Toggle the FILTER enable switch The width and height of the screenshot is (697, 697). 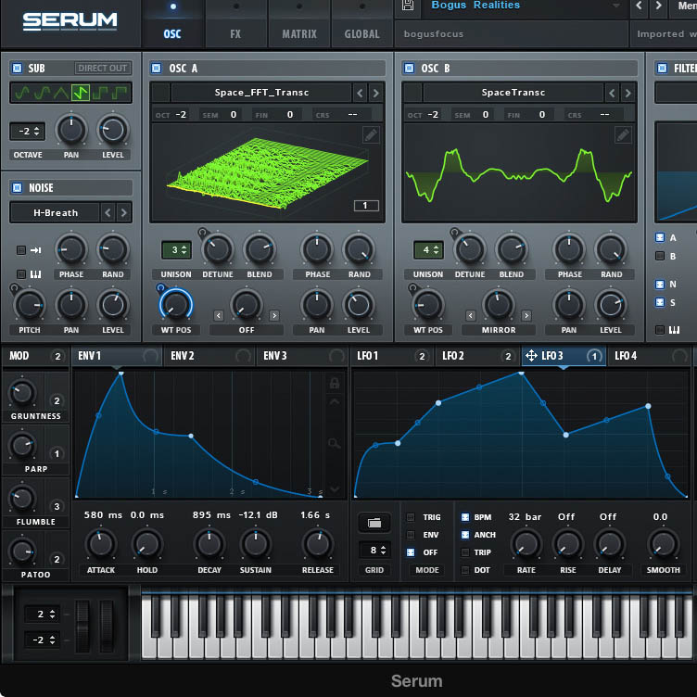tap(662, 68)
